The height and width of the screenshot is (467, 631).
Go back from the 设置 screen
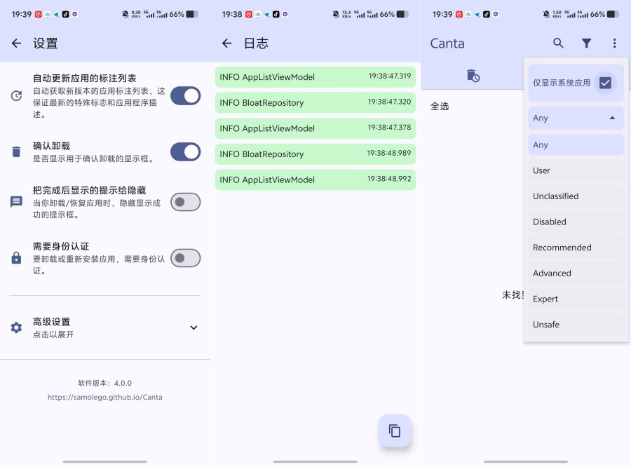[16, 43]
